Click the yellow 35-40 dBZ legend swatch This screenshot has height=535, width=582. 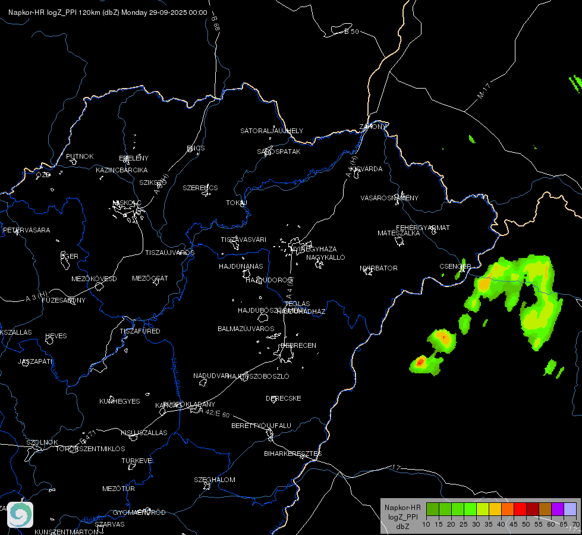pyautogui.click(x=495, y=509)
